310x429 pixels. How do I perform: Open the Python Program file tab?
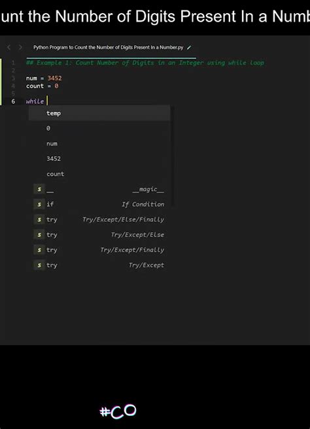109,47
